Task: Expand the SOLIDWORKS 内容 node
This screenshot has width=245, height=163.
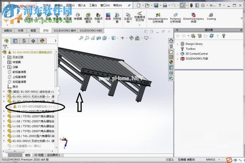Action: point(177,59)
